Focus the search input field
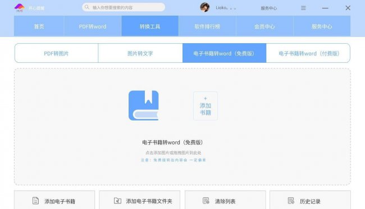Image resolution: width=365 pixels, height=209 pixels. pyautogui.click(x=124, y=7)
